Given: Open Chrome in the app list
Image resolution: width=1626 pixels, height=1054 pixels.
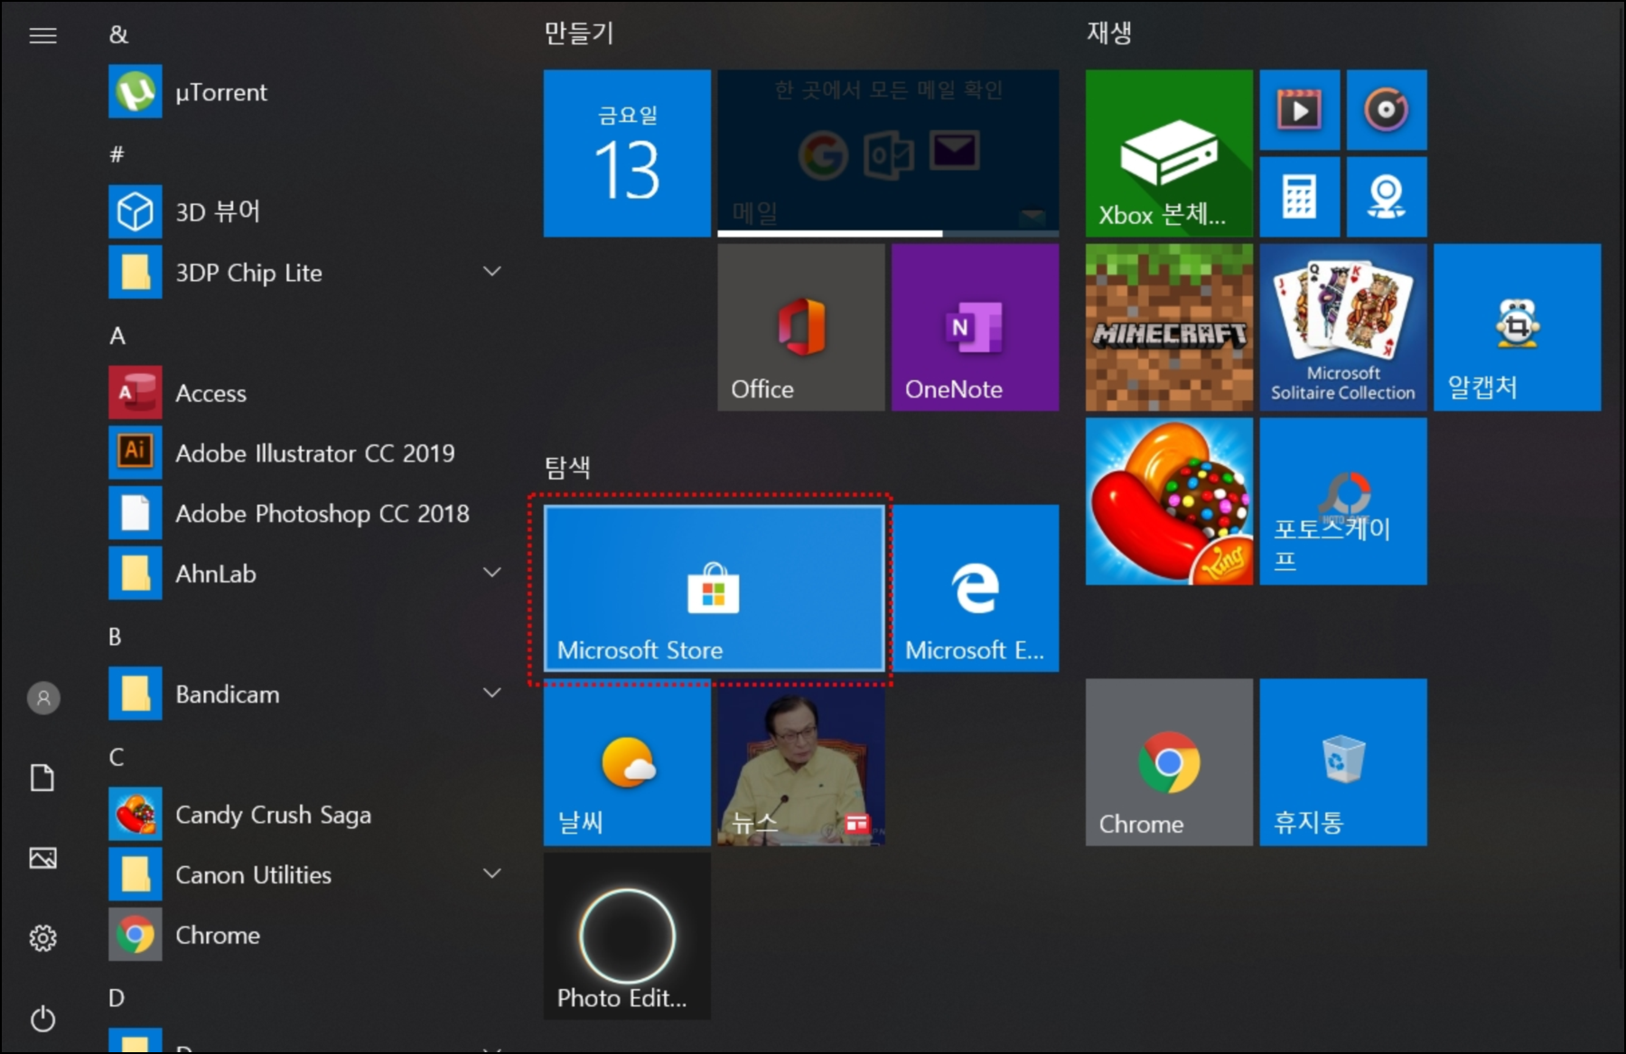Looking at the screenshot, I should (x=307, y=935).
